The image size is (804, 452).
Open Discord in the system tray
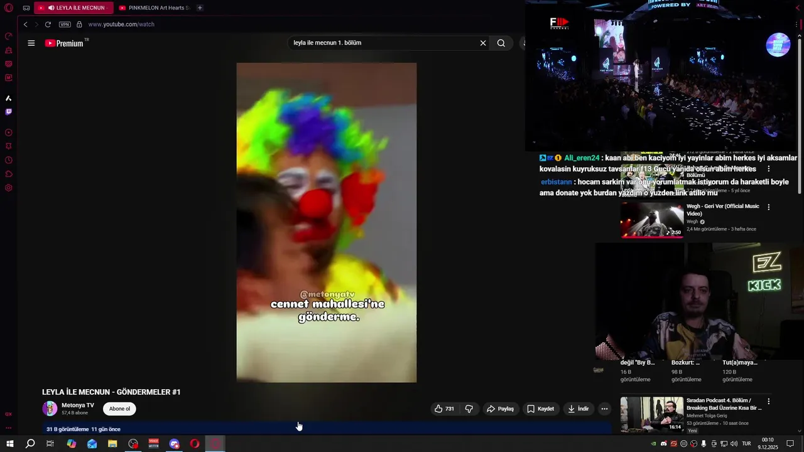(664, 444)
